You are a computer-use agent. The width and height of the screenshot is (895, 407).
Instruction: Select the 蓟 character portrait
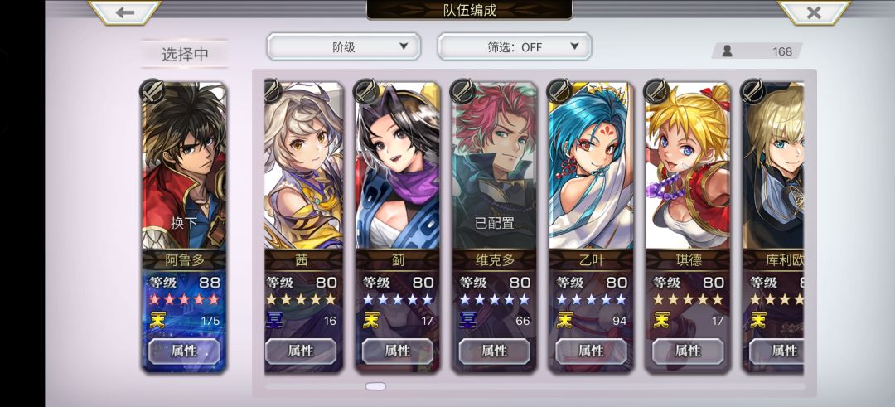[x=397, y=166]
